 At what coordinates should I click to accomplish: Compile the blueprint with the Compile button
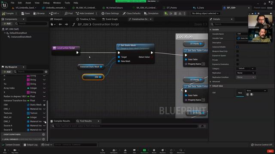[x=8, y=13]
